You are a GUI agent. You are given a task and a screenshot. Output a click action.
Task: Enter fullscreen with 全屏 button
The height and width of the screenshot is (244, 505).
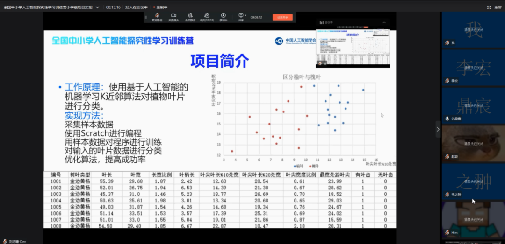tap(498, 7)
